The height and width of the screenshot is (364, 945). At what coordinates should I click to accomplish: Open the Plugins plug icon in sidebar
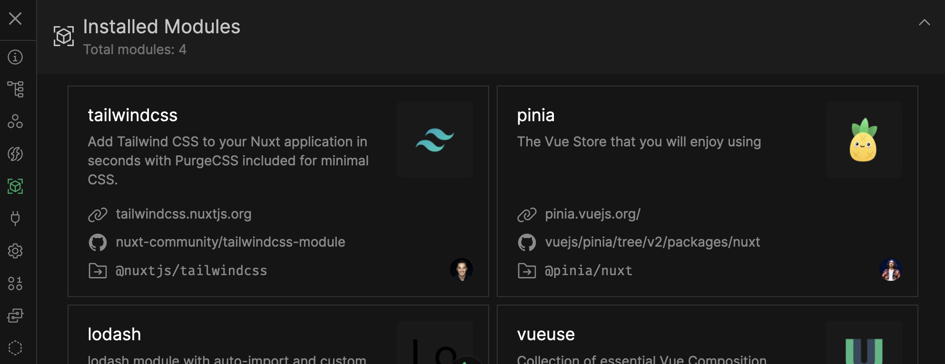click(x=15, y=219)
